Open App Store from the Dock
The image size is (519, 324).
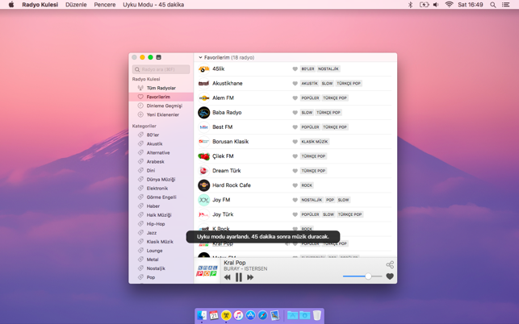click(250, 315)
